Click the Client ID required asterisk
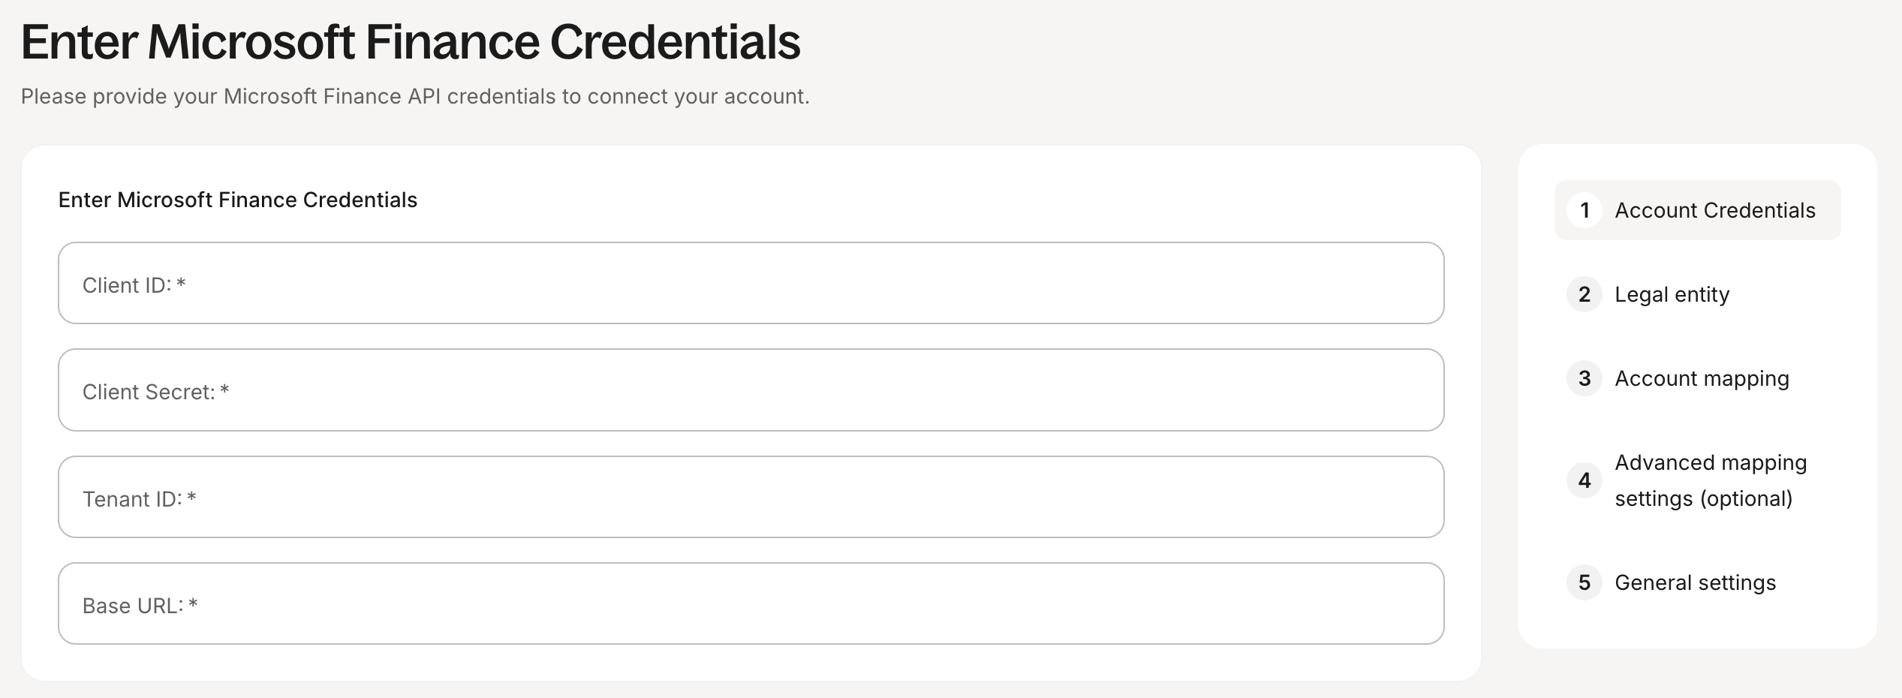 coord(181,284)
